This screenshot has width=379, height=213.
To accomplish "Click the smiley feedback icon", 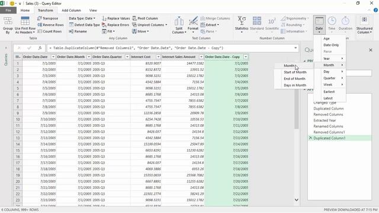I will coord(12,4).
